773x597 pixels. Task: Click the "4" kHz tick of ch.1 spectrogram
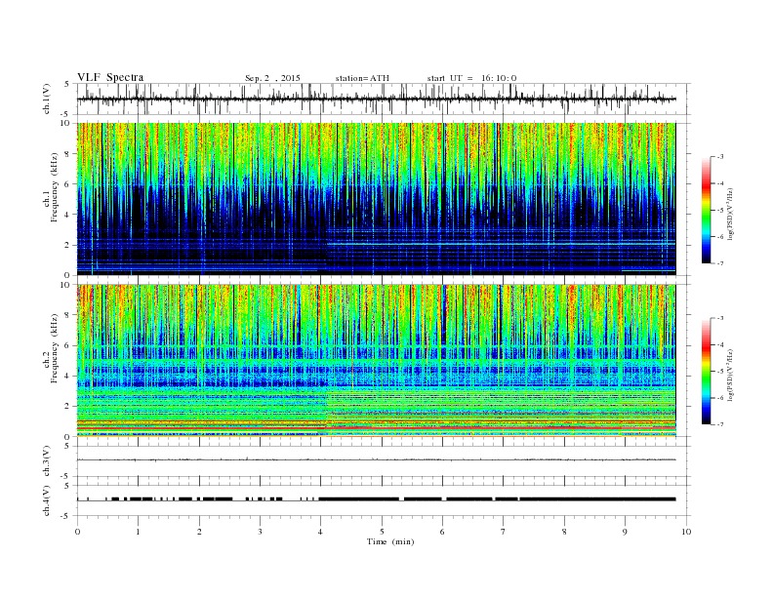pos(67,215)
